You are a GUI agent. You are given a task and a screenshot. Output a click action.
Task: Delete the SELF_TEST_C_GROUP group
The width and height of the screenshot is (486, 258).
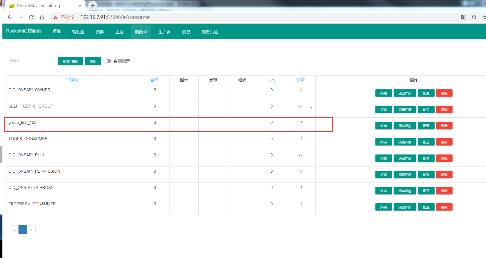pos(444,109)
